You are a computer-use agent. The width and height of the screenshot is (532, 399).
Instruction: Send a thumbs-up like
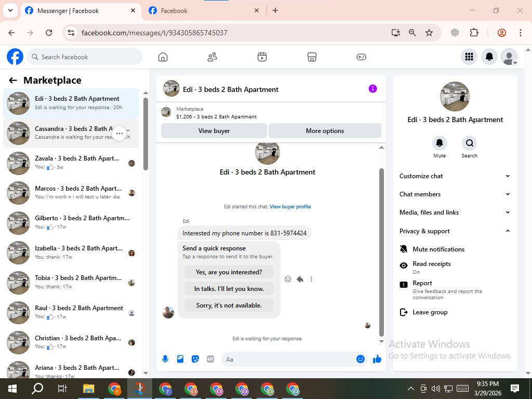click(x=377, y=359)
